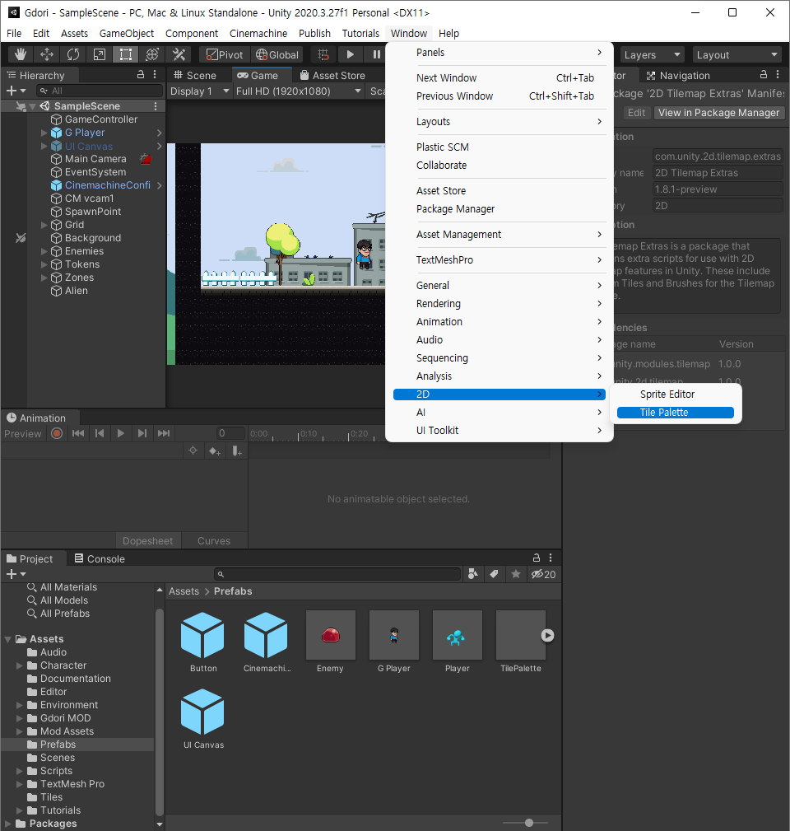
Task: Play the animation clip
Action: 121,433
